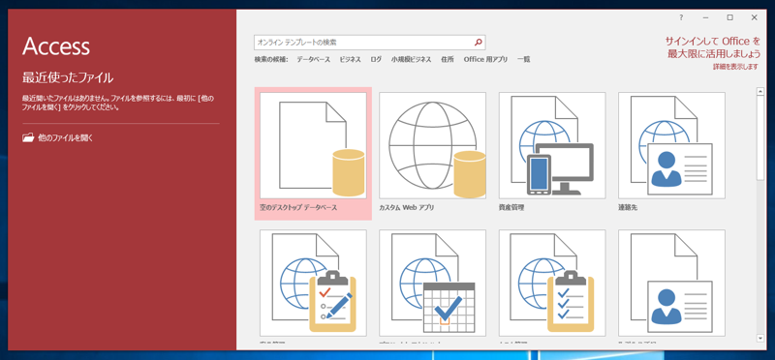Choose the calendar checkmark template
Screen dimensions: 775x360
point(432,284)
